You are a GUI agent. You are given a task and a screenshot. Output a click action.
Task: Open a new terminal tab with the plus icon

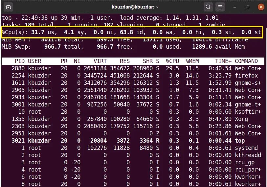[x=8, y=7]
